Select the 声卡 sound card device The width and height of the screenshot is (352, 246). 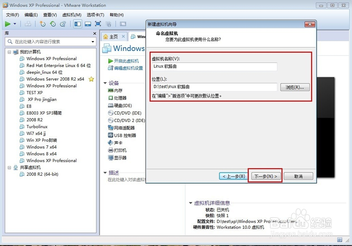coord(115,143)
